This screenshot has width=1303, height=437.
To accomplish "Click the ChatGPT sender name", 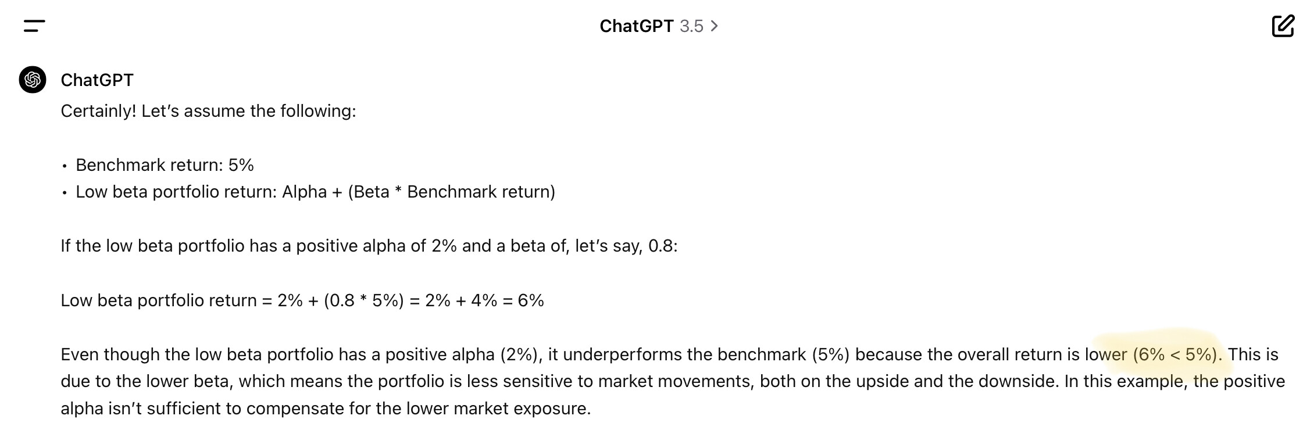I will (x=97, y=80).
